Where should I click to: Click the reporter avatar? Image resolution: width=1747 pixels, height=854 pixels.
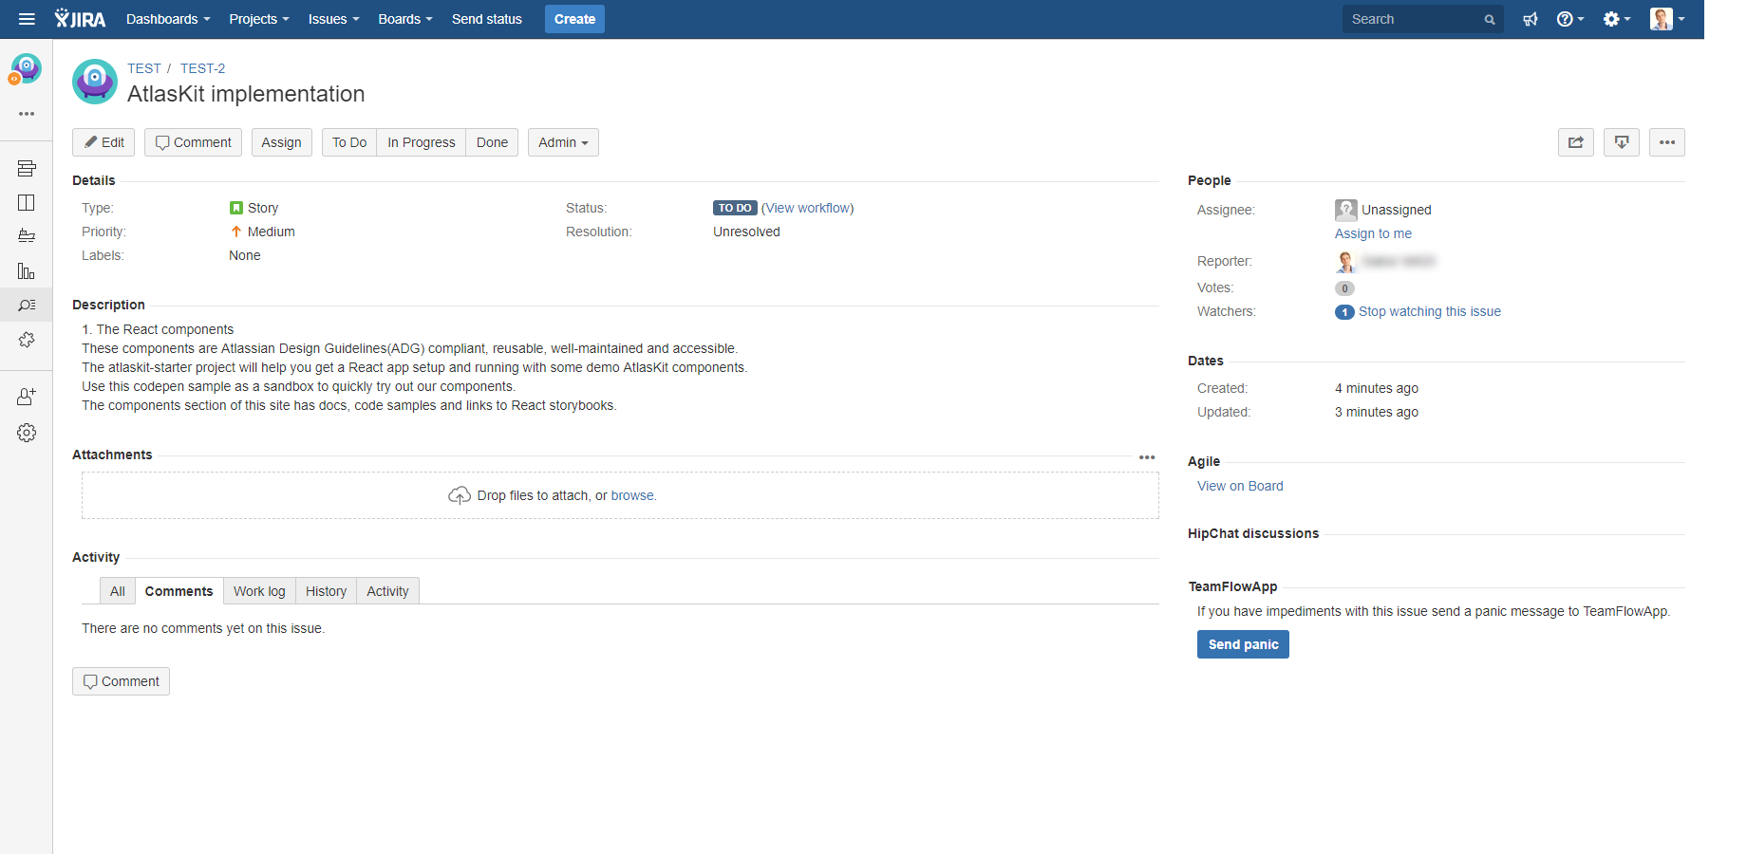(1345, 262)
